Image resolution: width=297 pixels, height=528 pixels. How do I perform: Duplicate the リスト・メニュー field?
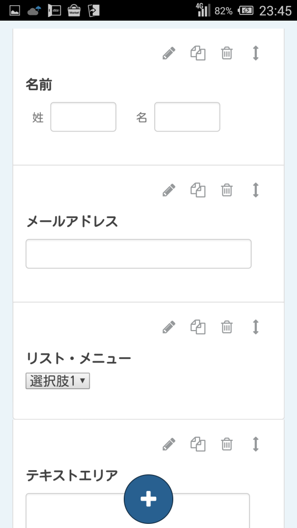pyautogui.click(x=198, y=327)
